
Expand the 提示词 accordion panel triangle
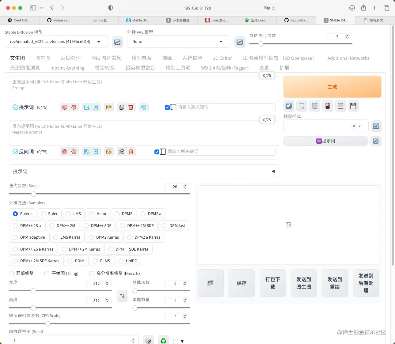pos(273,171)
